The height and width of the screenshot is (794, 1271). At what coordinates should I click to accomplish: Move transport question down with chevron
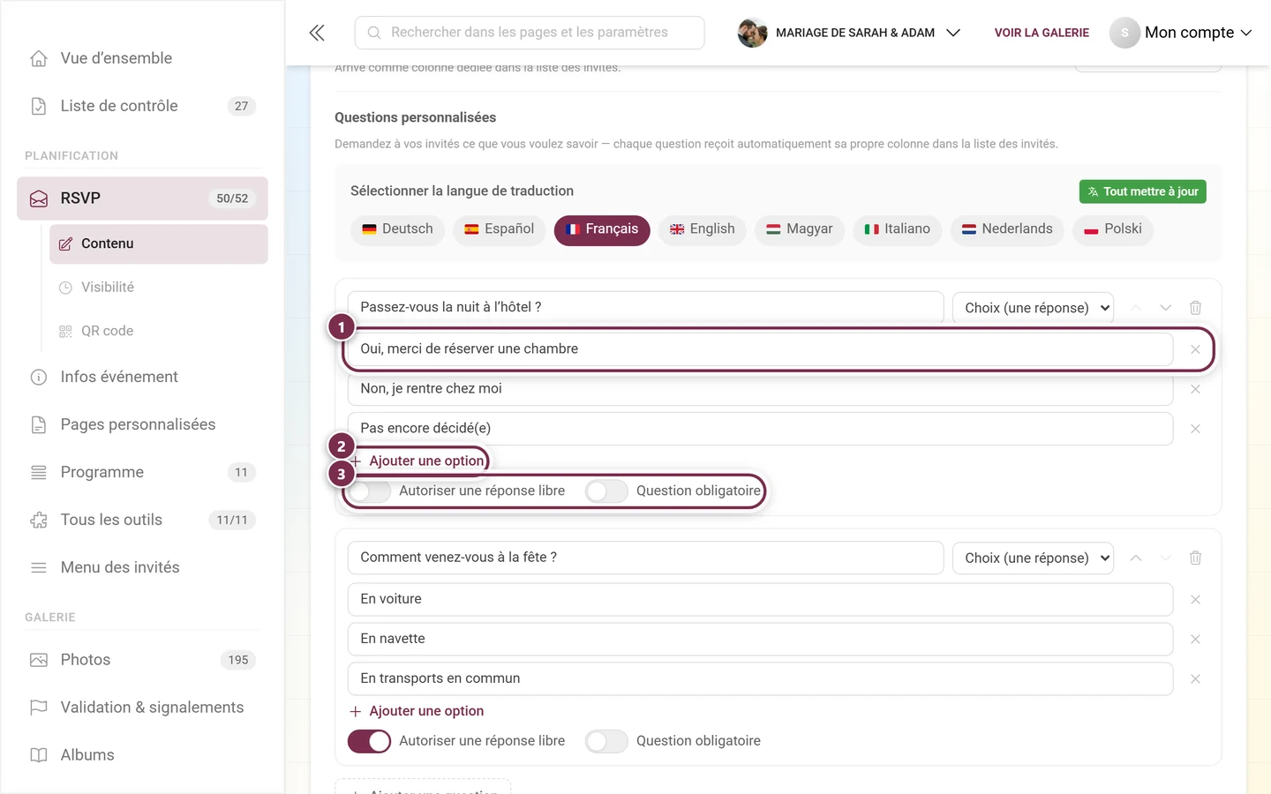pos(1165,558)
